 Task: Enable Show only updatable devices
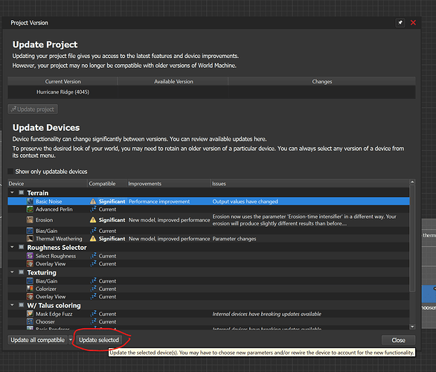pyautogui.click(x=10, y=172)
